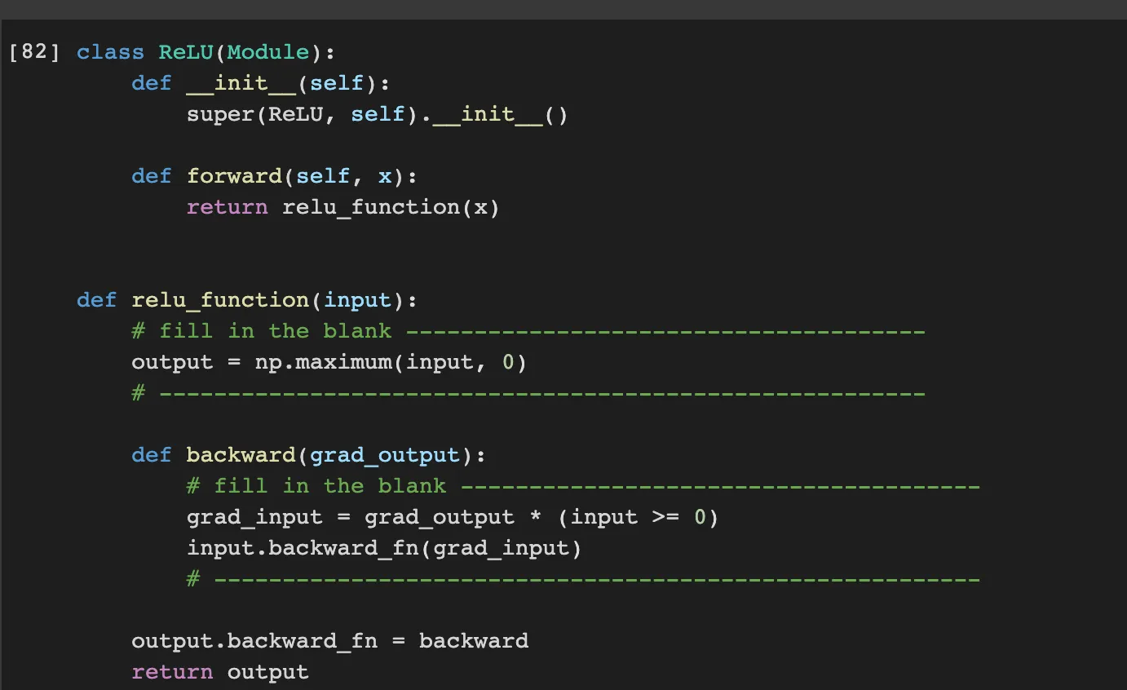Click the 'def forward(self, x):' line

click(275, 176)
